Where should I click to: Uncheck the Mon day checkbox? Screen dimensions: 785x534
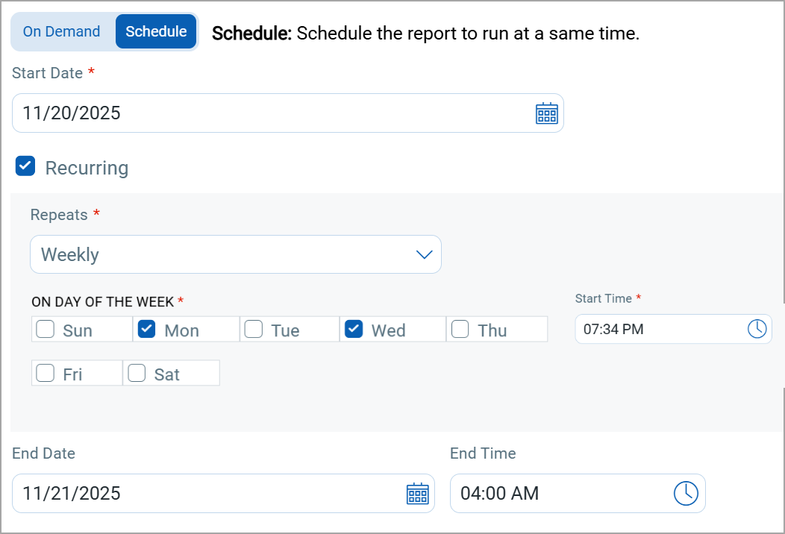click(147, 330)
